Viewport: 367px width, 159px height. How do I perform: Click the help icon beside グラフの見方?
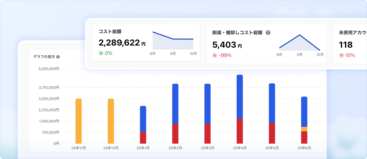(58, 57)
